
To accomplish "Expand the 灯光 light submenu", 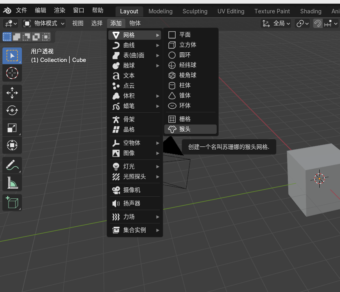I will (x=135, y=167).
